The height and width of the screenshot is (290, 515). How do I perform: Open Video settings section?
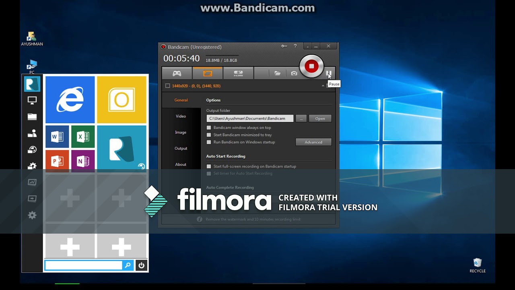(181, 116)
